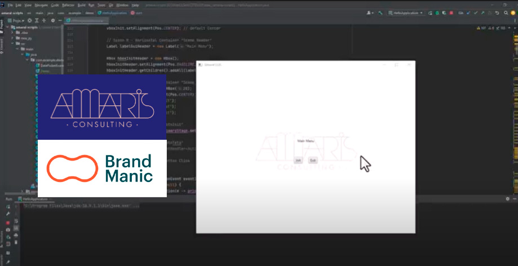Viewport: 518px width, 266px height.
Task: Click the Debug bug icon in toolbar
Action: tap(437, 13)
